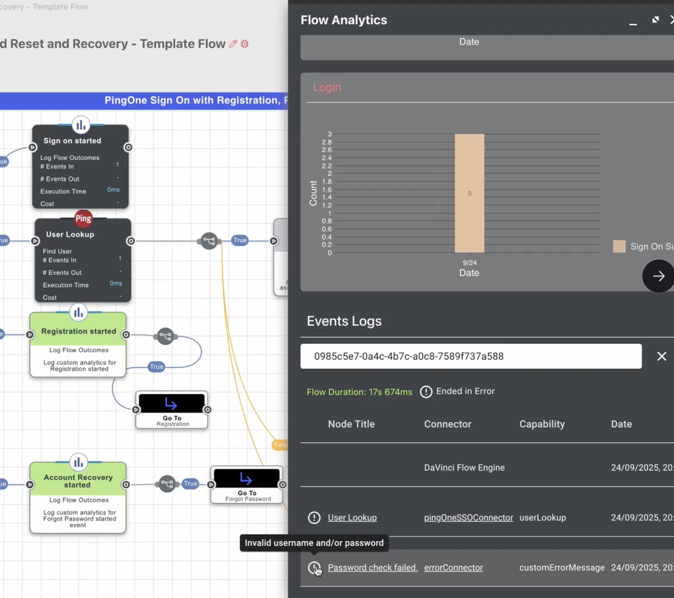Click the branch decision node after User Lookup

(210, 240)
